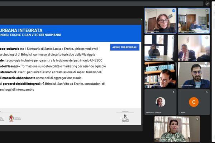Screen dimensions: 215x143
Task: Select the bookshelf participant's video tile
Action: pos(160,75)
